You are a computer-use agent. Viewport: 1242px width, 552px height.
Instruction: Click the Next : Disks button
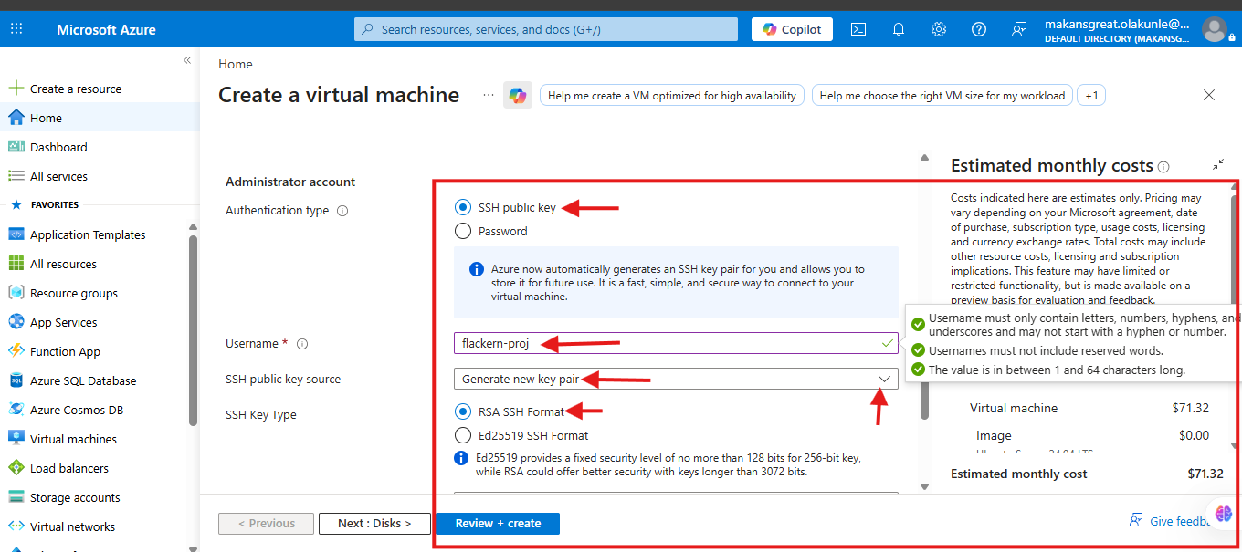374,524
